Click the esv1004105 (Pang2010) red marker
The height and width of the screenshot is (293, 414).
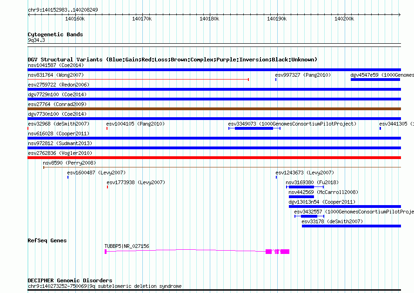coord(107,128)
